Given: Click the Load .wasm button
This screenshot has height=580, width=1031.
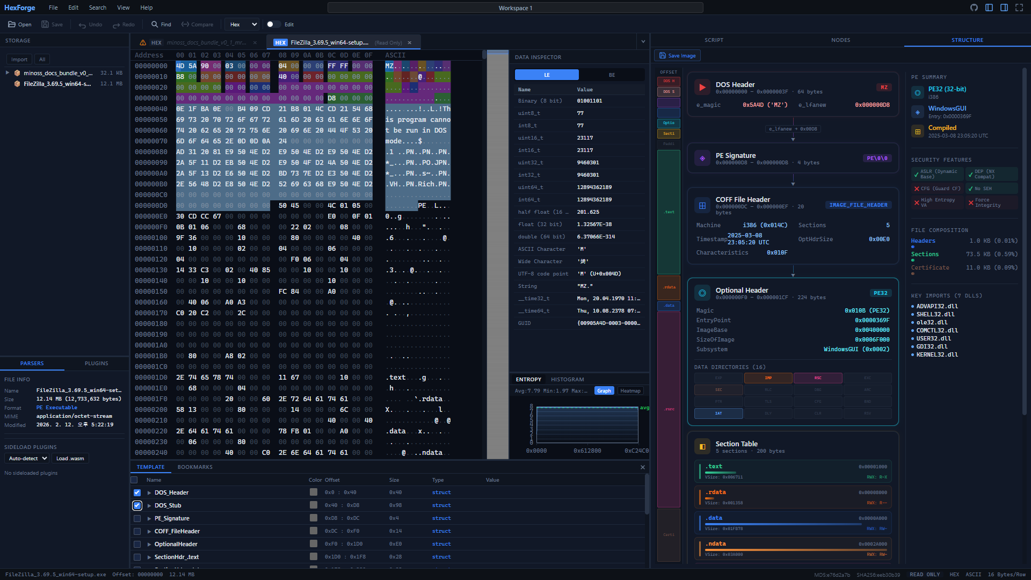Looking at the screenshot, I should click(70, 458).
